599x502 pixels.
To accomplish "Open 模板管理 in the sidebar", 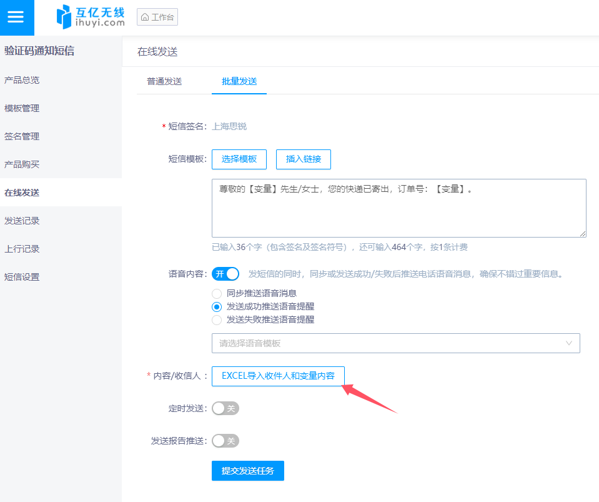I will (x=22, y=108).
